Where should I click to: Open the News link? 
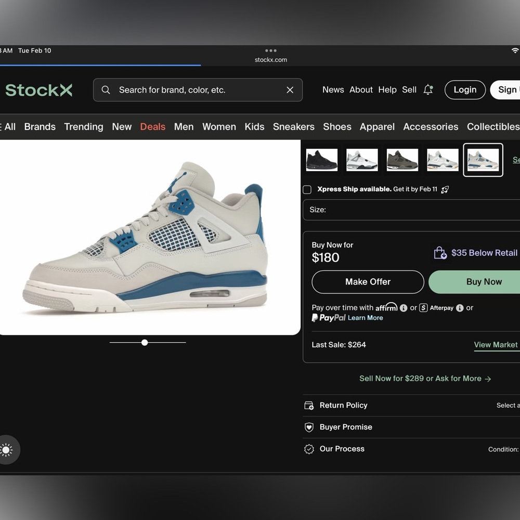click(333, 89)
